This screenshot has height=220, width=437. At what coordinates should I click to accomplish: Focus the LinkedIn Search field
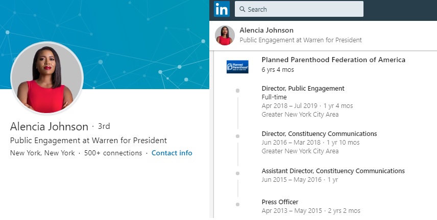coord(299,9)
